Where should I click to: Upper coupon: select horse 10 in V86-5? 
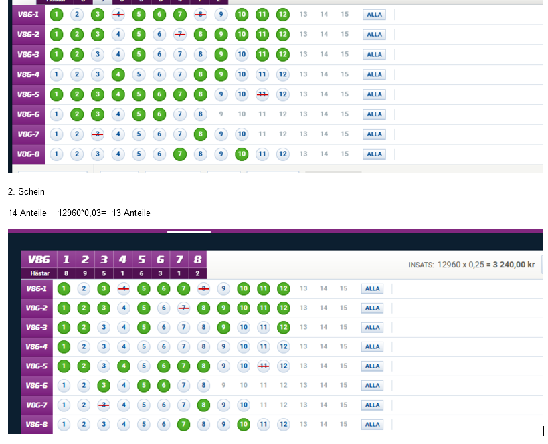point(242,94)
